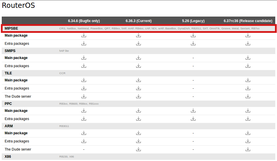Image resolution: width=277 pixels, height=161 pixels.
Task: Download ARM Main package 6.36.3 Current
Action: point(138,133)
